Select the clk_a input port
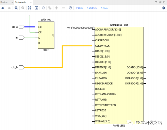167x130 pixels. tap(21, 27)
